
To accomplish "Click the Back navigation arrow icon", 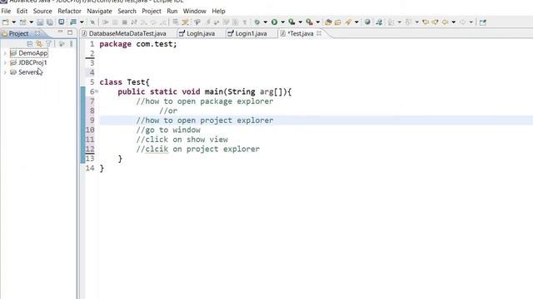I will 445,22.
